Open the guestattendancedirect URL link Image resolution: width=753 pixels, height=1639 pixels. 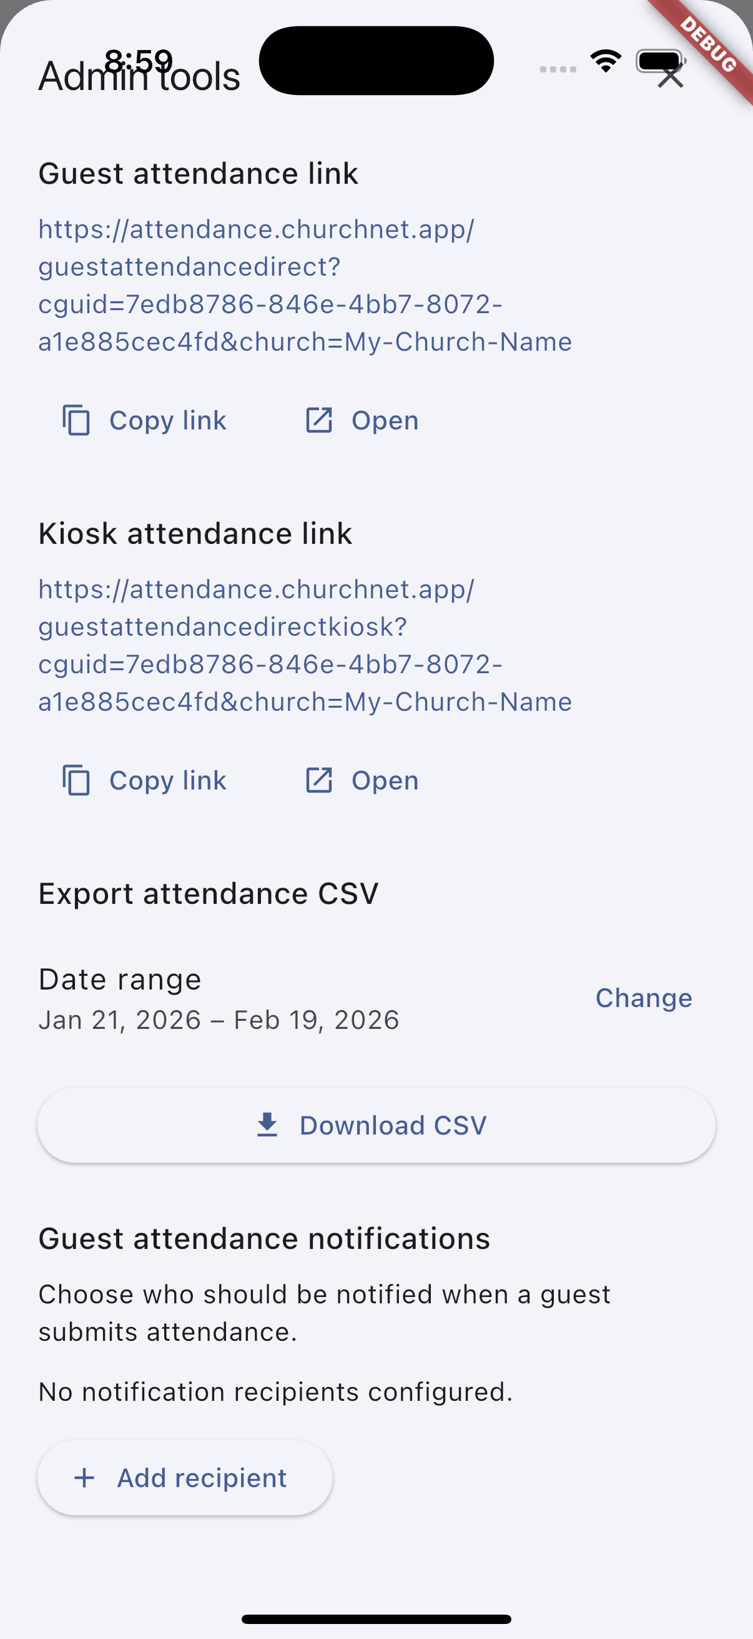coord(305,285)
